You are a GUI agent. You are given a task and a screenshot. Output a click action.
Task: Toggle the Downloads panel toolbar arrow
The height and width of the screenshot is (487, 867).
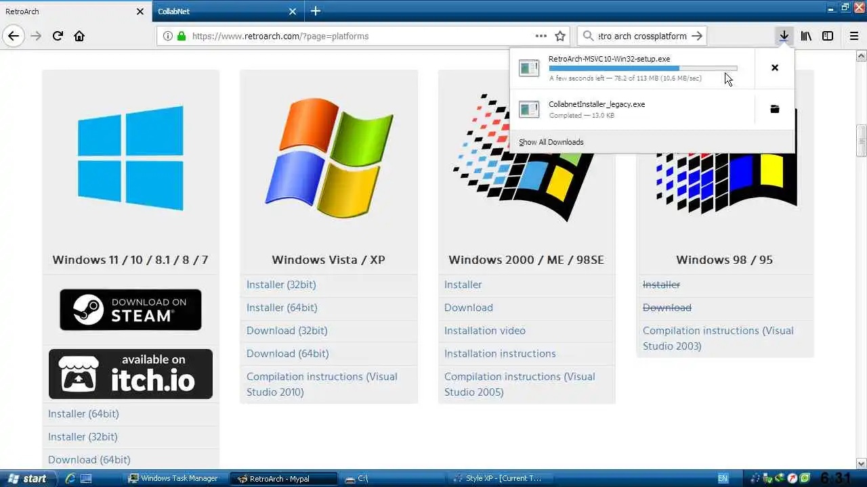784,36
